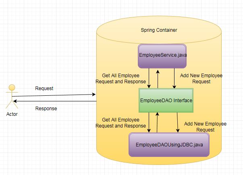Viewport: 243px width, 175px height.
Task: Select Add New Employee Request label above EmployeeDAOUsingJDBC
Action: click(205, 127)
